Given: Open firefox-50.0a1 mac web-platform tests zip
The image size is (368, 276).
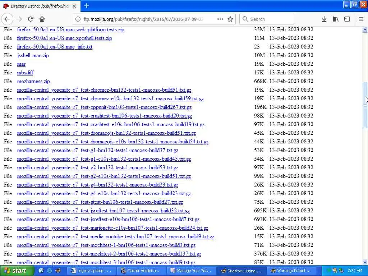Looking at the screenshot, I should [x=71, y=29].
